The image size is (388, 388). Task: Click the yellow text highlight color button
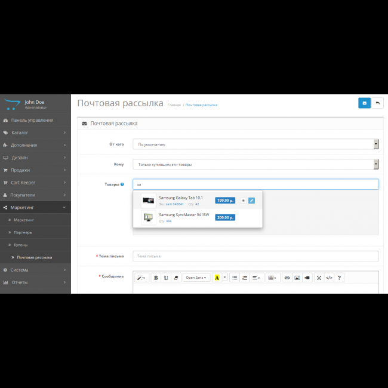(217, 278)
